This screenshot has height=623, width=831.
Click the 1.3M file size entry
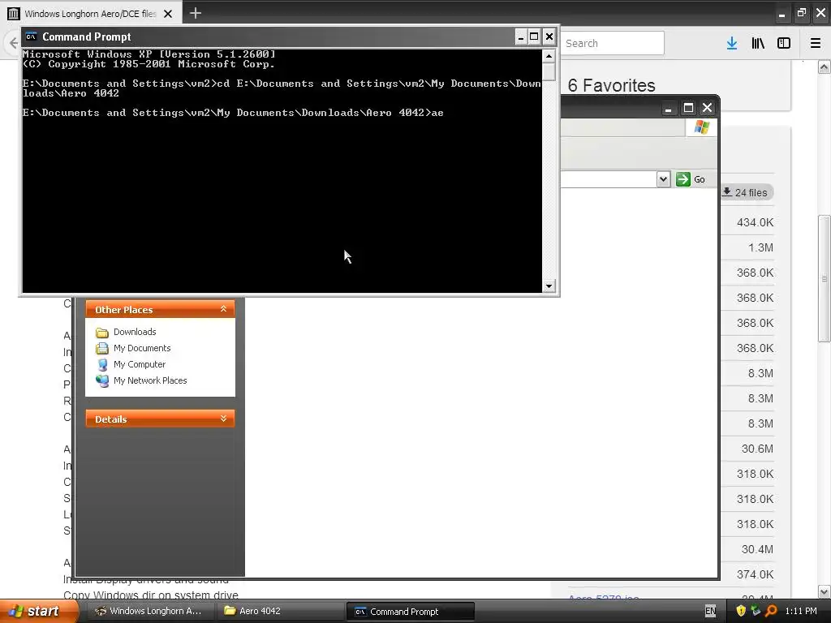[x=760, y=247]
